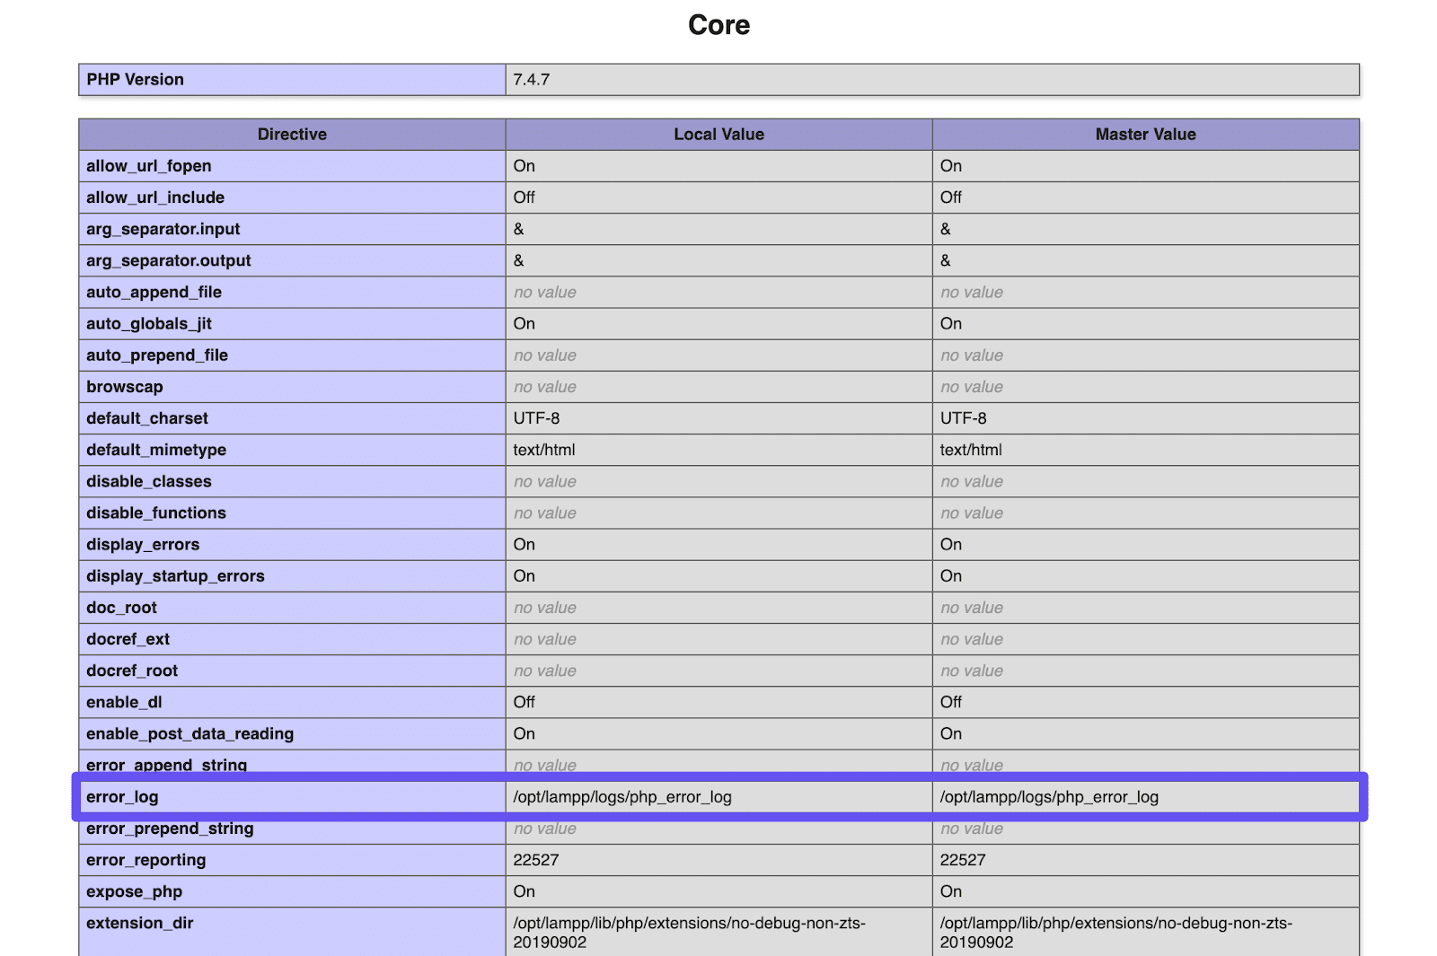Select the display_errors On value
The width and height of the screenshot is (1437, 956).
pos(524,544)
